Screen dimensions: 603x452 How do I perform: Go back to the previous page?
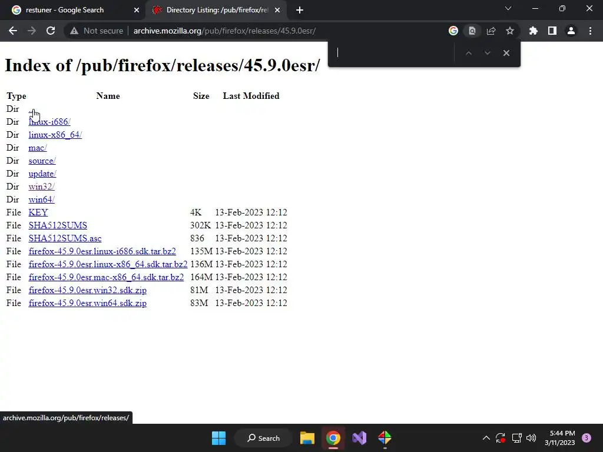(x=13, y=31)
